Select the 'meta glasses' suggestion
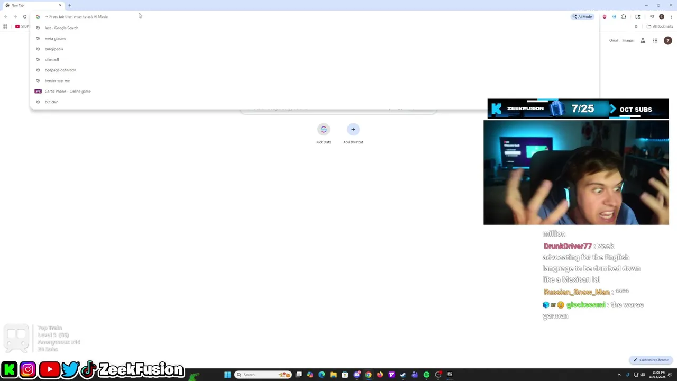This screenshot has width=677, height=381. point(314,38)
